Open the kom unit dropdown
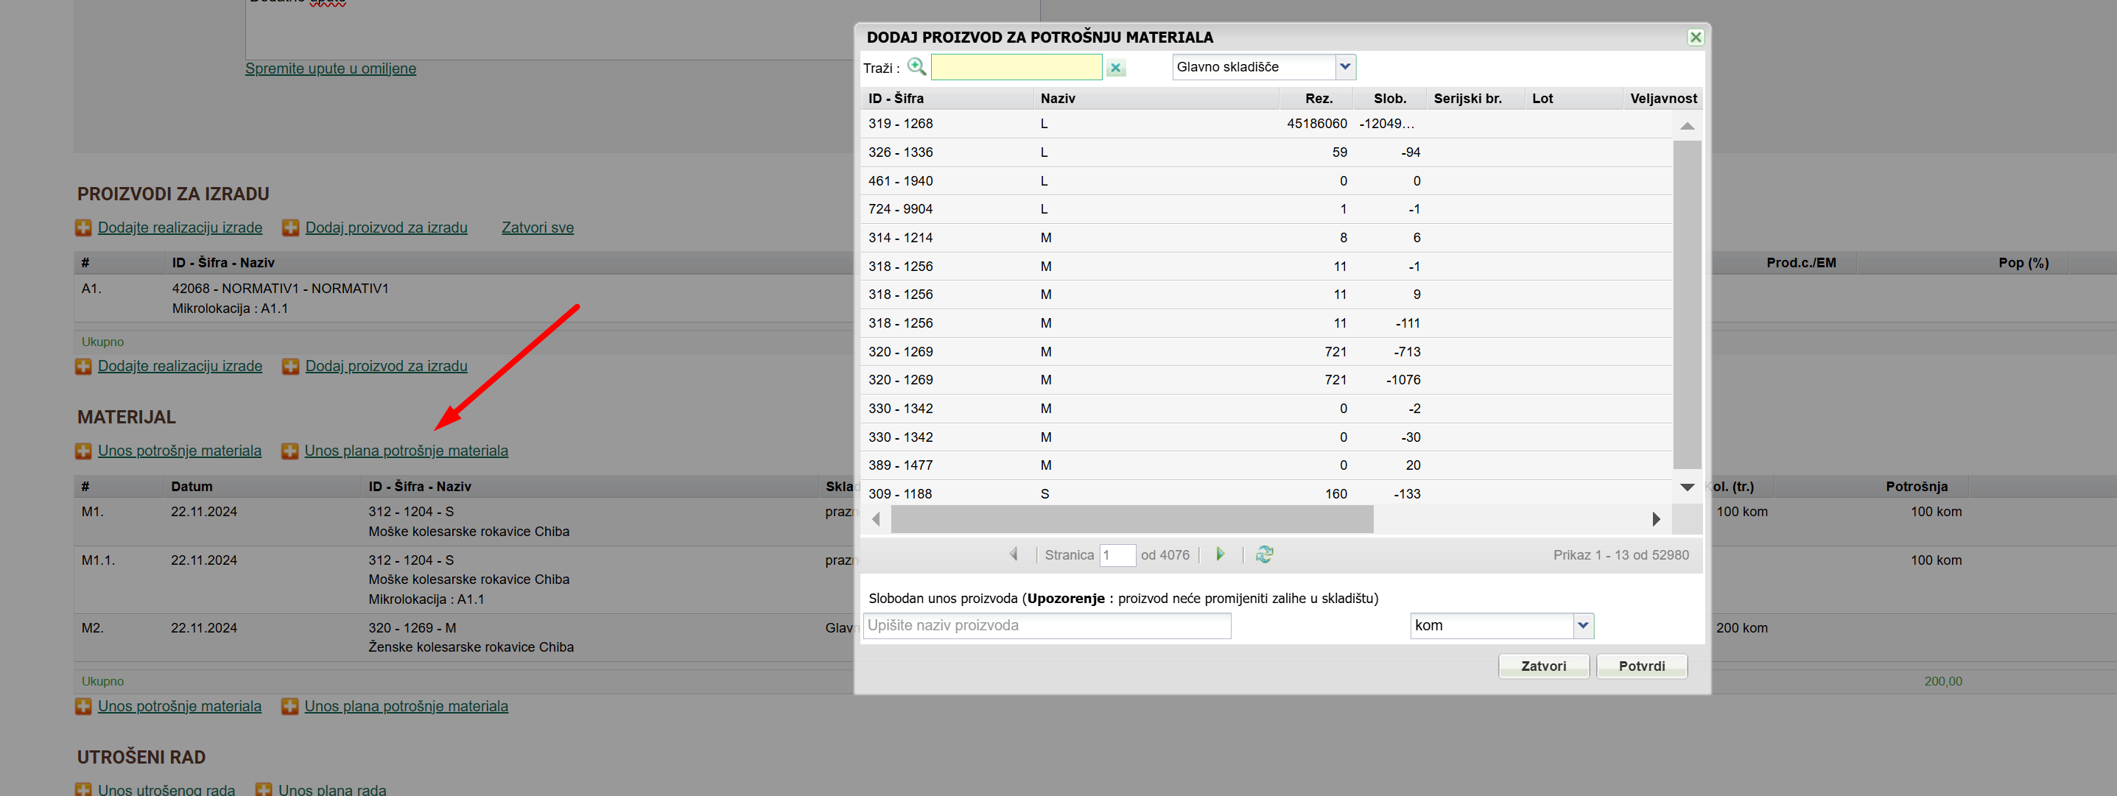2117x796 pixels. pyautogui.click(x=1583, y=626)
